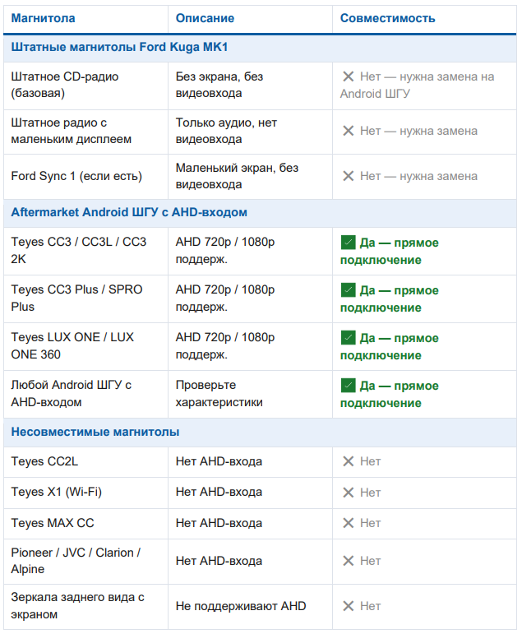This screenshot has width=522, height=634.
Task: Click Да — прямое подключение in the Любой Android ШГУ row
Action: pyautogui.click(x=390, y=394)
